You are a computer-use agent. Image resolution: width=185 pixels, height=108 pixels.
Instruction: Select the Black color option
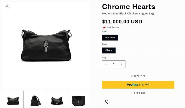tap(109, 50)
